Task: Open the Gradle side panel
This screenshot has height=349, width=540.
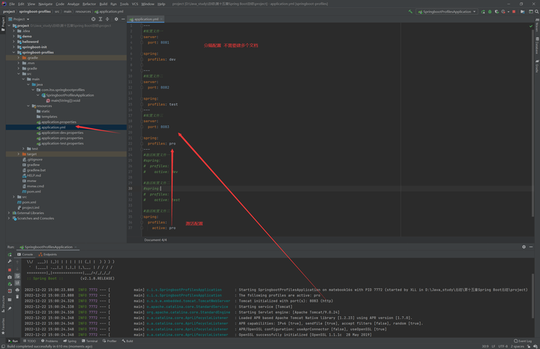Action: 537,66
